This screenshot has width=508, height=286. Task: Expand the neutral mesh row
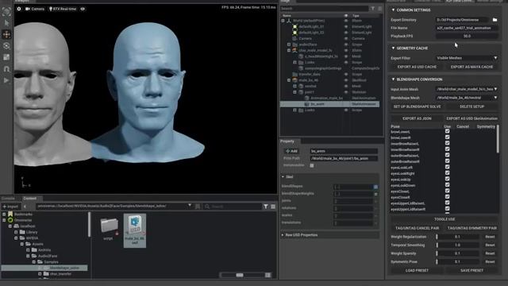[x=294, y=87]
